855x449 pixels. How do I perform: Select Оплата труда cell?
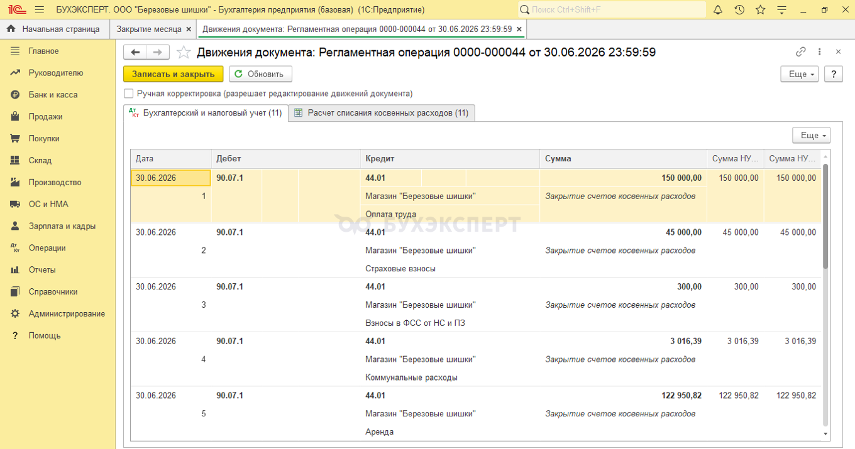(450, 214)
